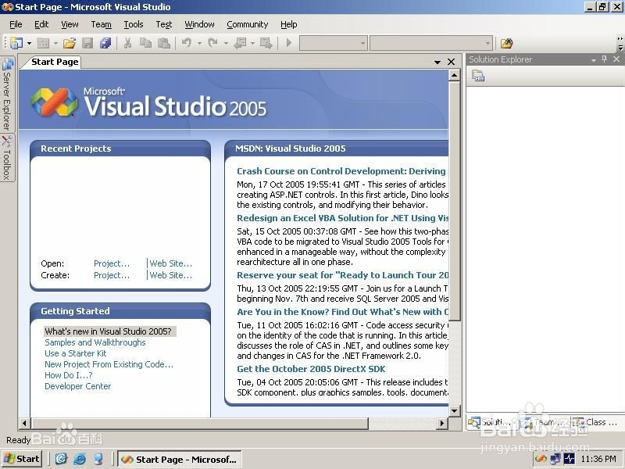Open the Solution Configurations combo box
The height and width of the screenshot is (469, 625).
point(334,43)
